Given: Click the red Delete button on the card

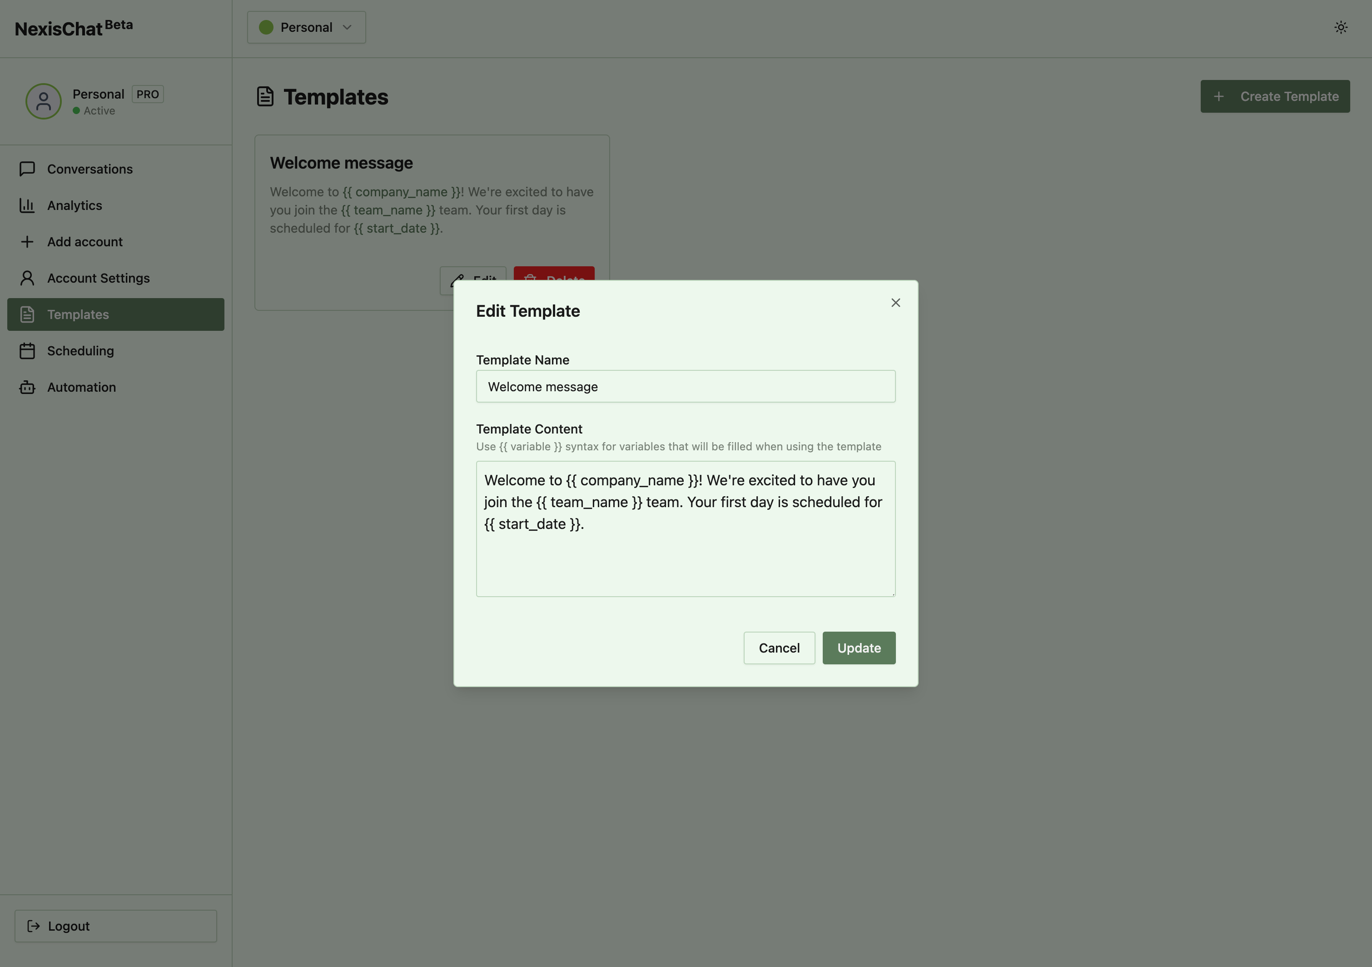Looking at the screenshot, I should coord(554,274).
